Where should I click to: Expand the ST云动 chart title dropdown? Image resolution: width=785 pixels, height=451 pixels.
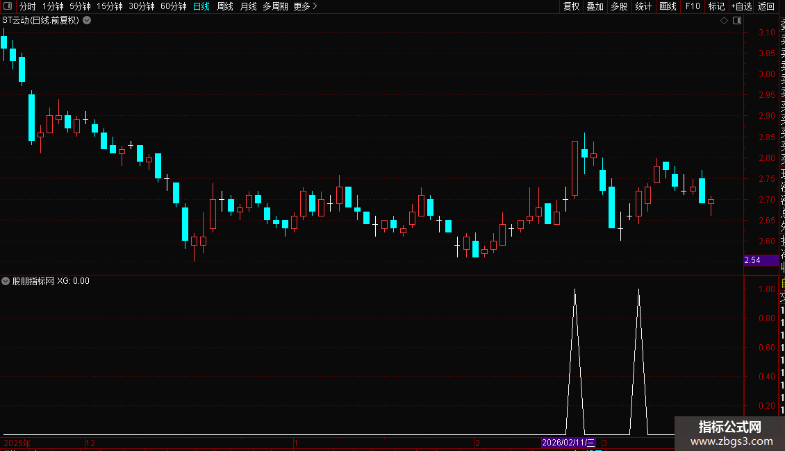tap(87, 21)
